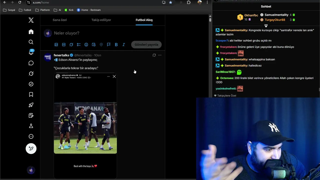
Task: Open account avatar at sidebar bottom
Action: click(x=31, y=170)
